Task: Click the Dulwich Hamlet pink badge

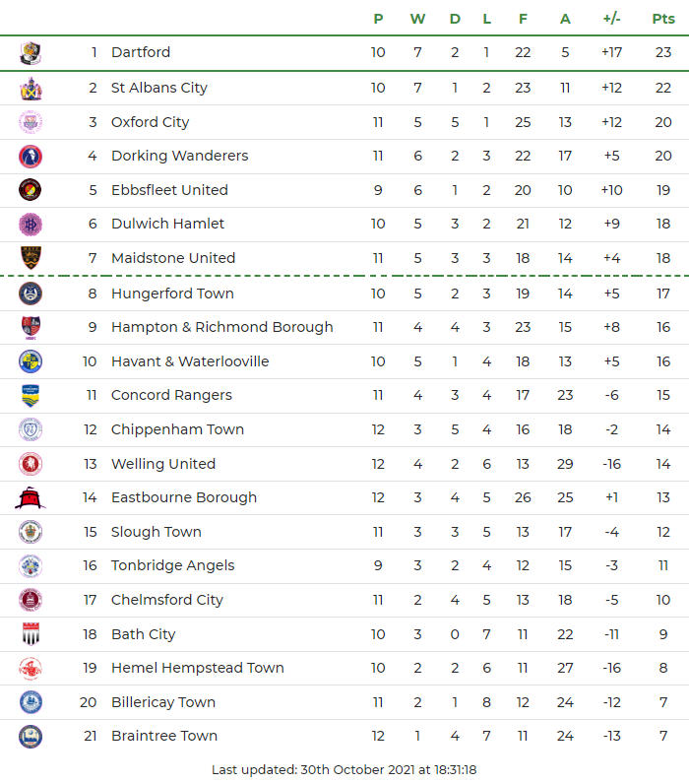Action: click(31, 225)
